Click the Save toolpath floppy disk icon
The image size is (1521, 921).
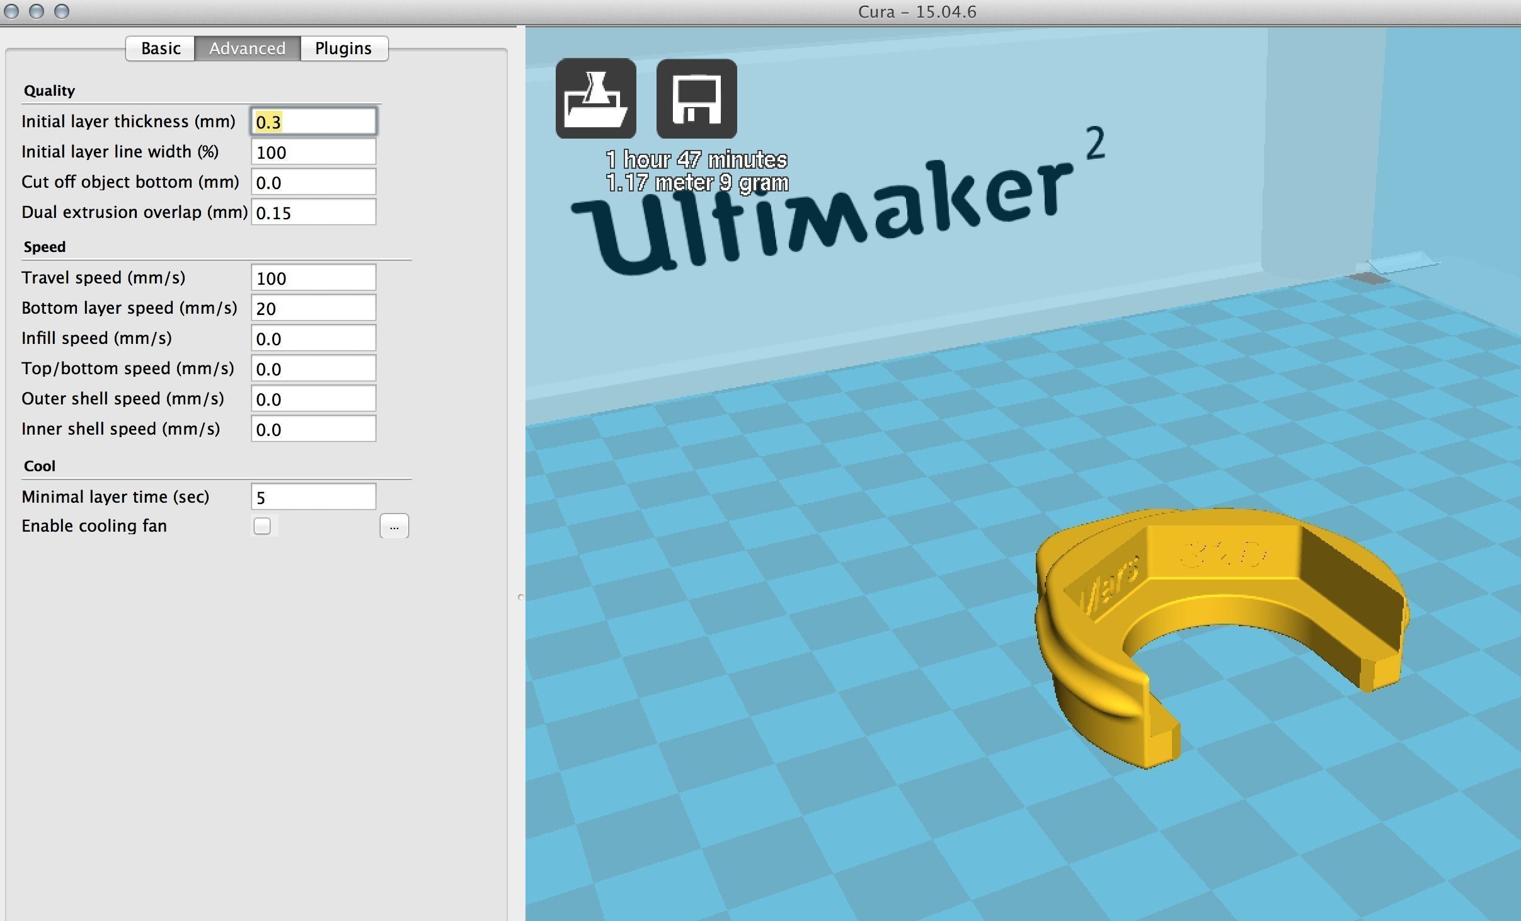696,98
